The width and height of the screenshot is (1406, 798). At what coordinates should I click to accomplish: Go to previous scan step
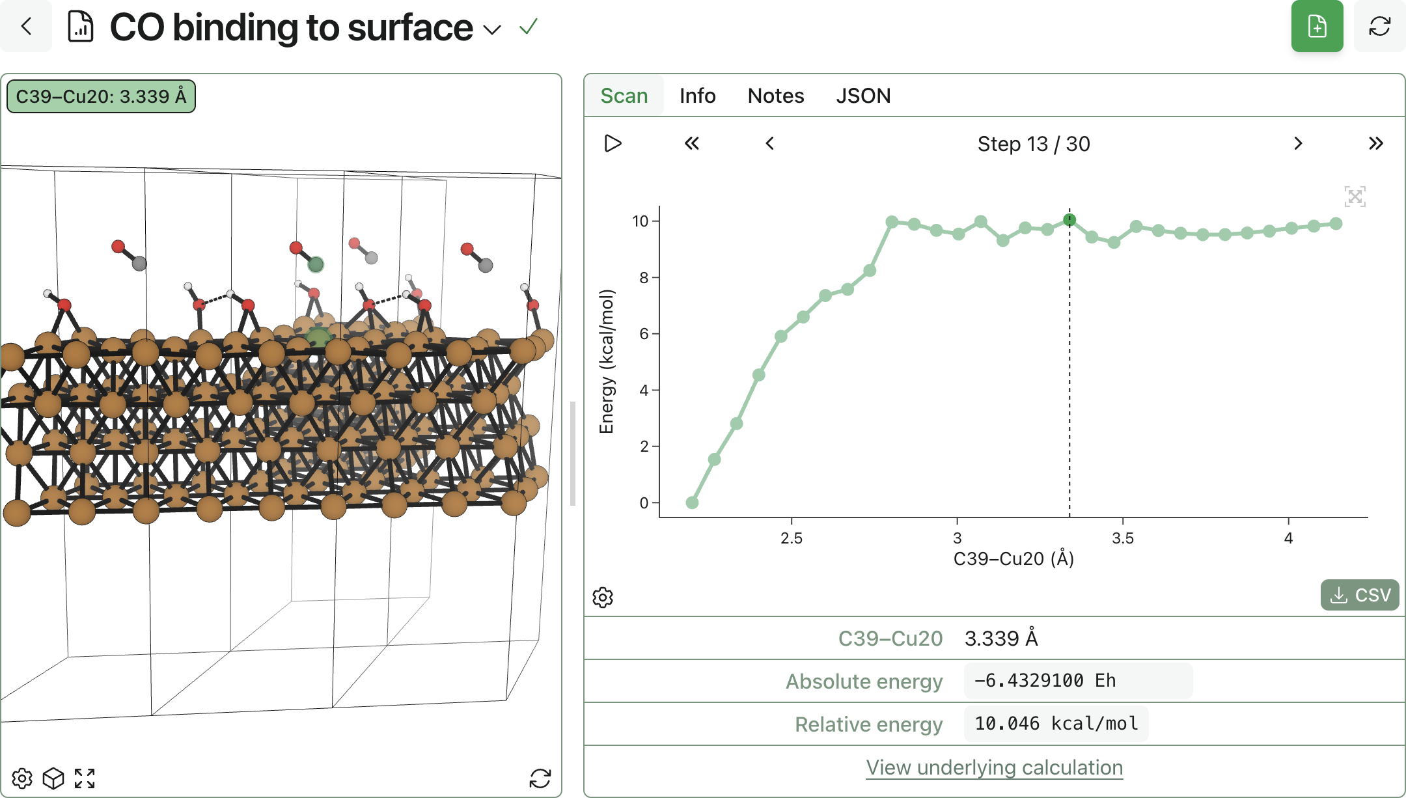[769, 143]
